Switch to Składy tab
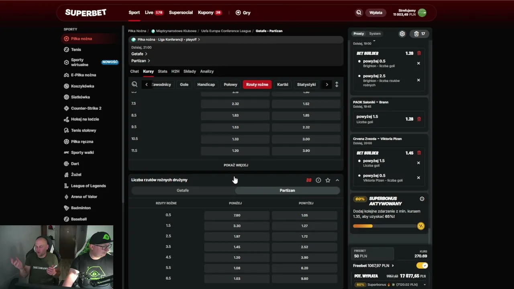The width and height of the screenshot is (514, 289). tap(190, 71)
